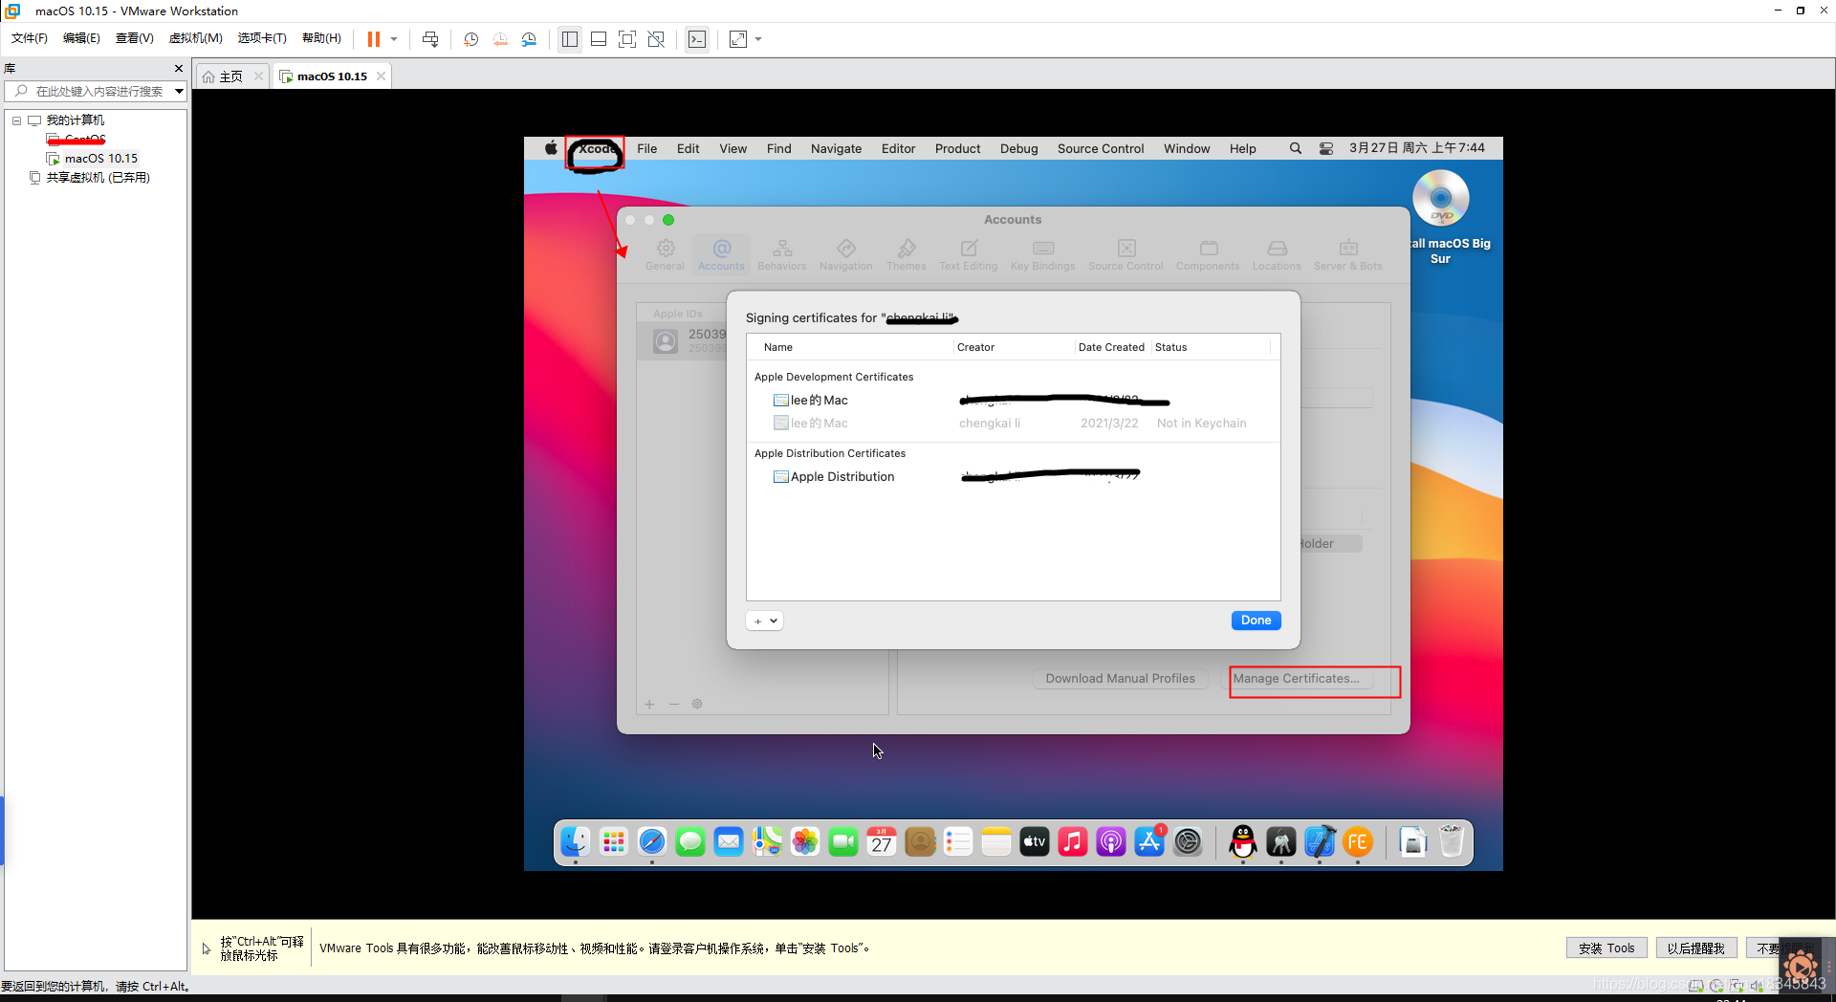The image size is (1836, 1002).
Task: Open Calendar showing 27 in the Dock
Action: coord(882,842)
